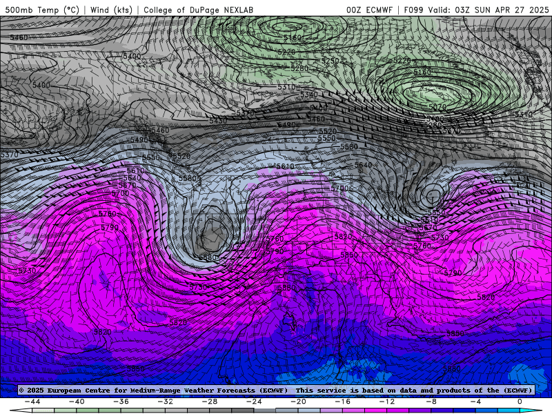Screen dimensions: 552x414
Task: Click the -24 colorbar scale label
Action: click(x=254, y=402)
